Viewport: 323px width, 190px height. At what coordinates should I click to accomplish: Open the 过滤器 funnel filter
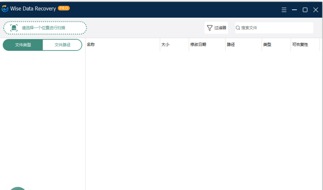(216, 28)
